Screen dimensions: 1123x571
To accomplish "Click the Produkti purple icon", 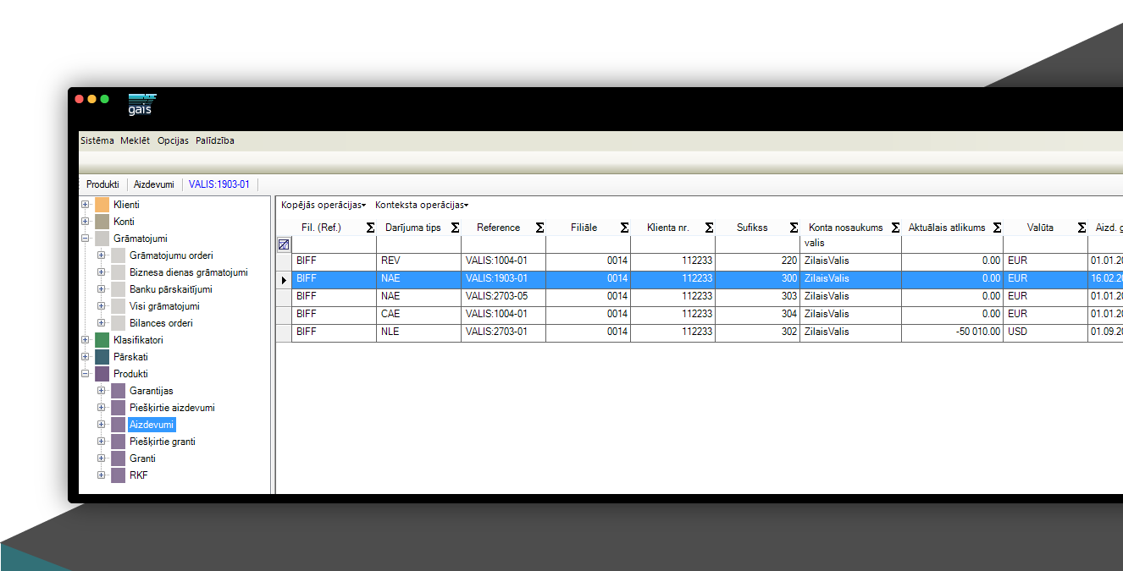I will point(102,374).
